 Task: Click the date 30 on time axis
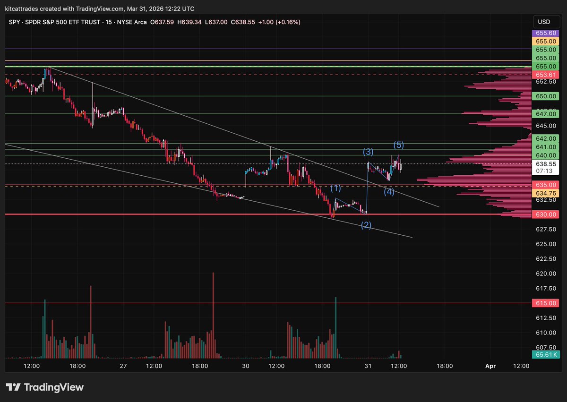tap(246, 366)
